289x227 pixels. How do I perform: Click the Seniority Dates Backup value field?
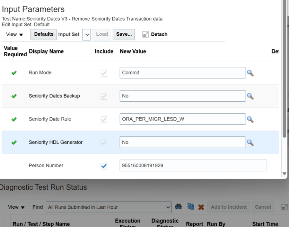coord(183,96)
